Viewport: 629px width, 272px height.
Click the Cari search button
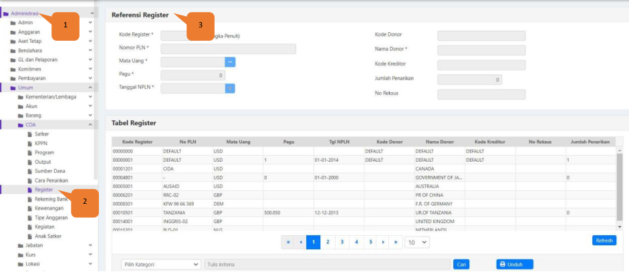[x=461, y=265]
